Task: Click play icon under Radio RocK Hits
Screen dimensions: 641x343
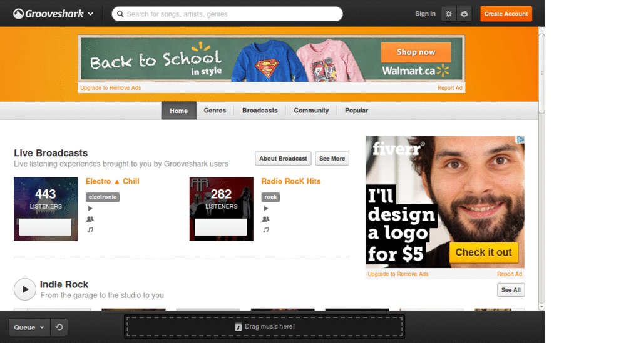Action: [x=265, y=209]
